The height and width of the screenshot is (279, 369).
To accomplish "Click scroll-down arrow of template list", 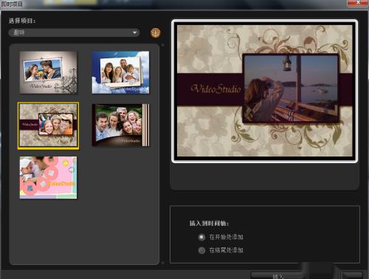I will coord(162,263).
